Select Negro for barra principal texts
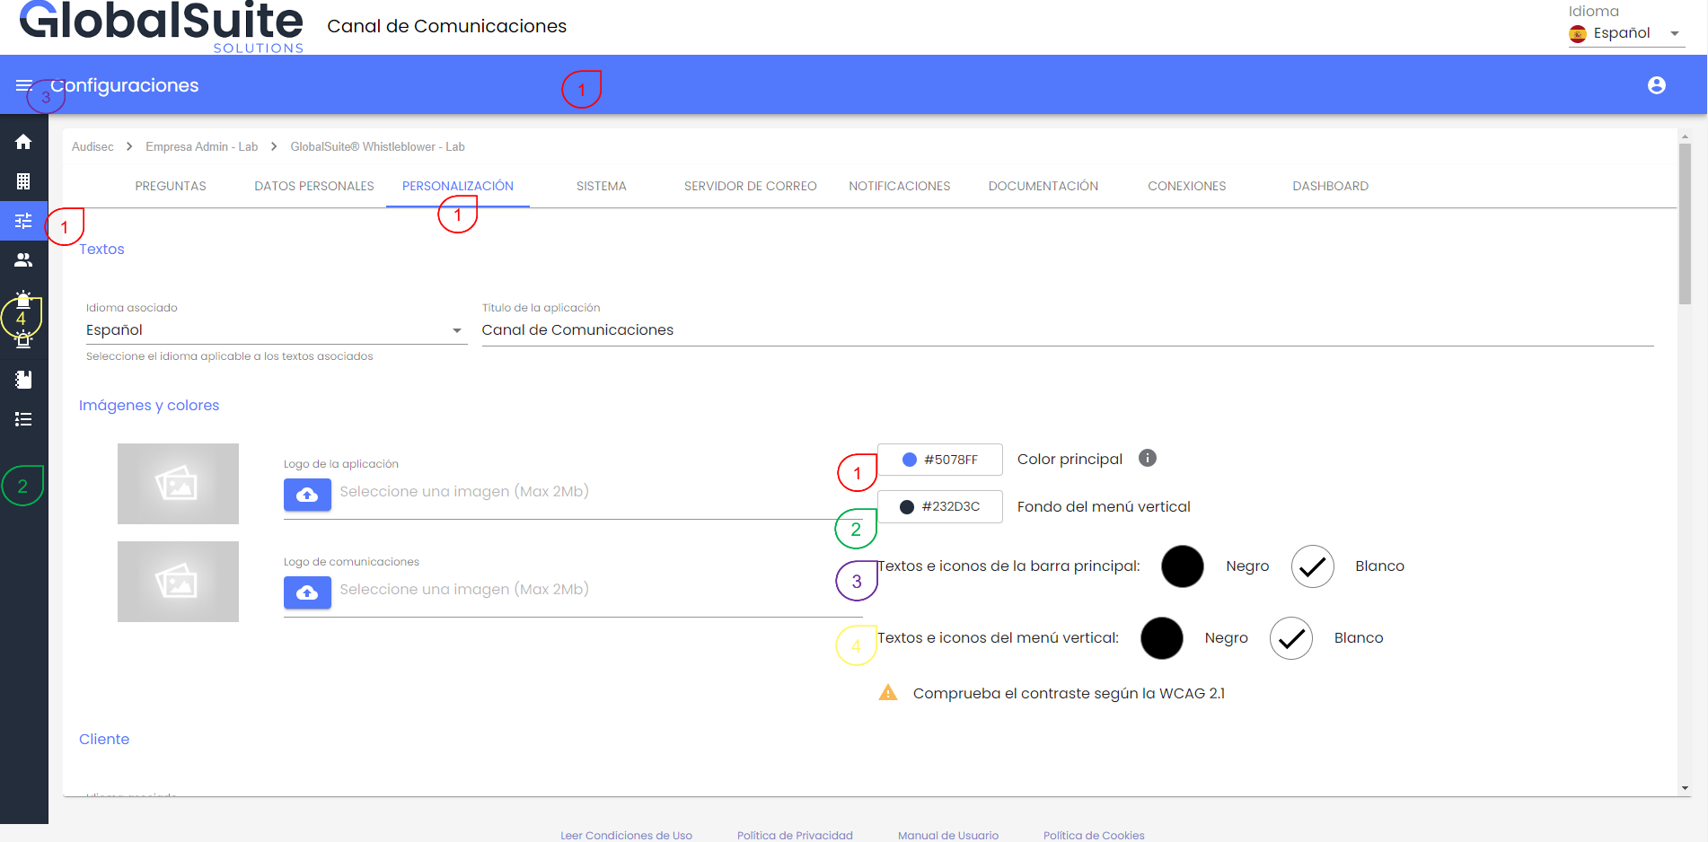Image resolution: width=1708 pixels, height=842 pixels. click(1183, 566)
